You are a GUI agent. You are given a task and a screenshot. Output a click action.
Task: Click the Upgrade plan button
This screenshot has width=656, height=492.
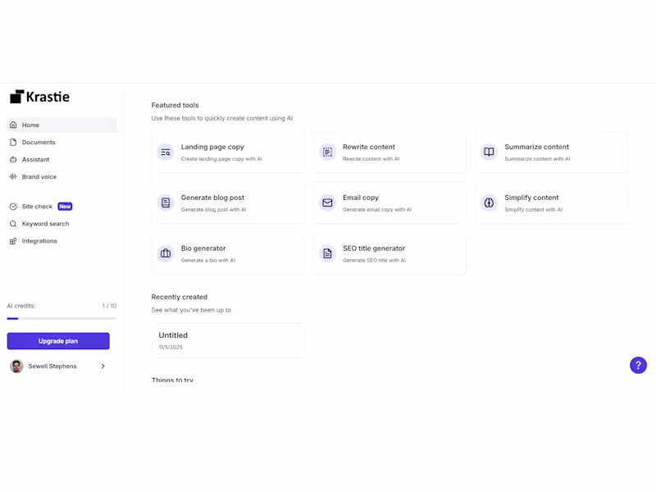57,341
